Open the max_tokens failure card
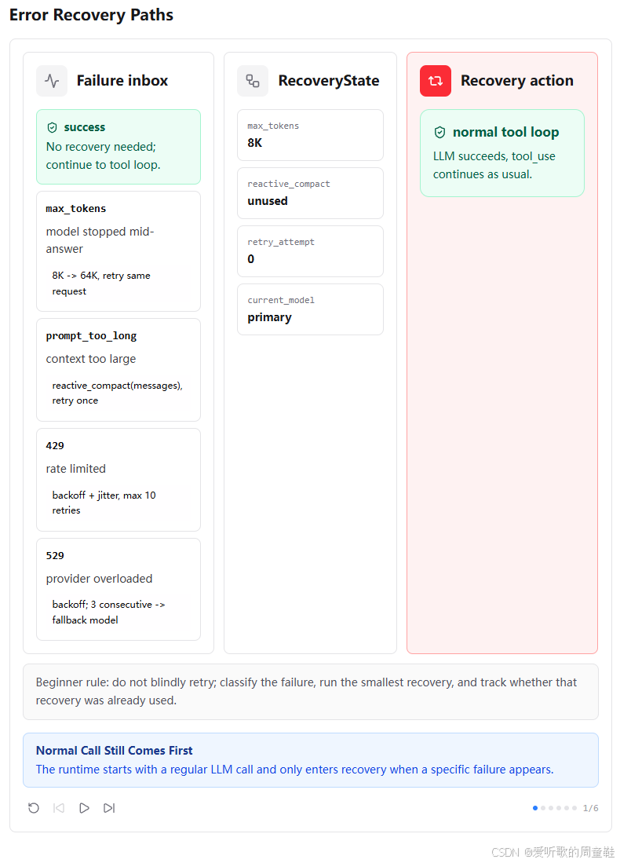 pos(119,251)
